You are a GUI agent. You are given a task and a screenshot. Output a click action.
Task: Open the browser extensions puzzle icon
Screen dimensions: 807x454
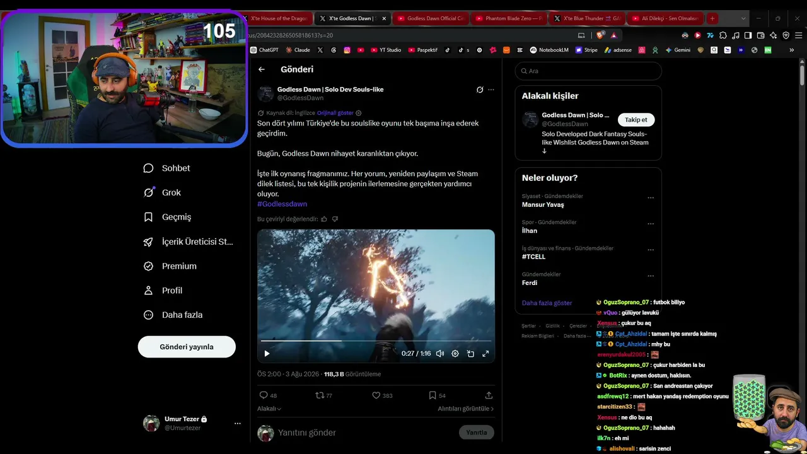coord(723,35)
